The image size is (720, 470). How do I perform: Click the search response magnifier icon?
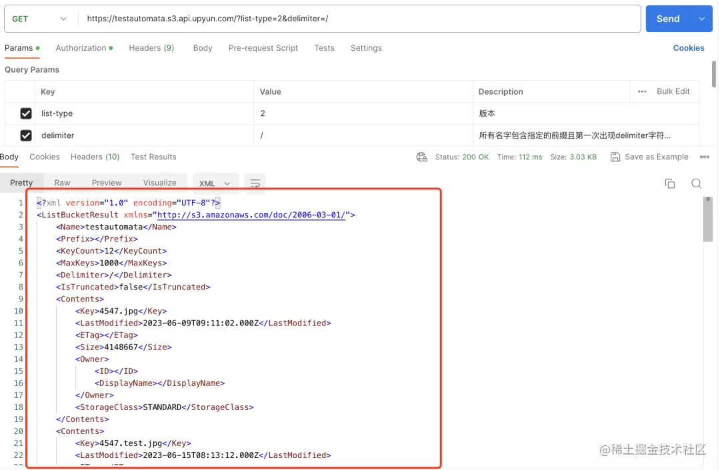(x=696, y=183)
